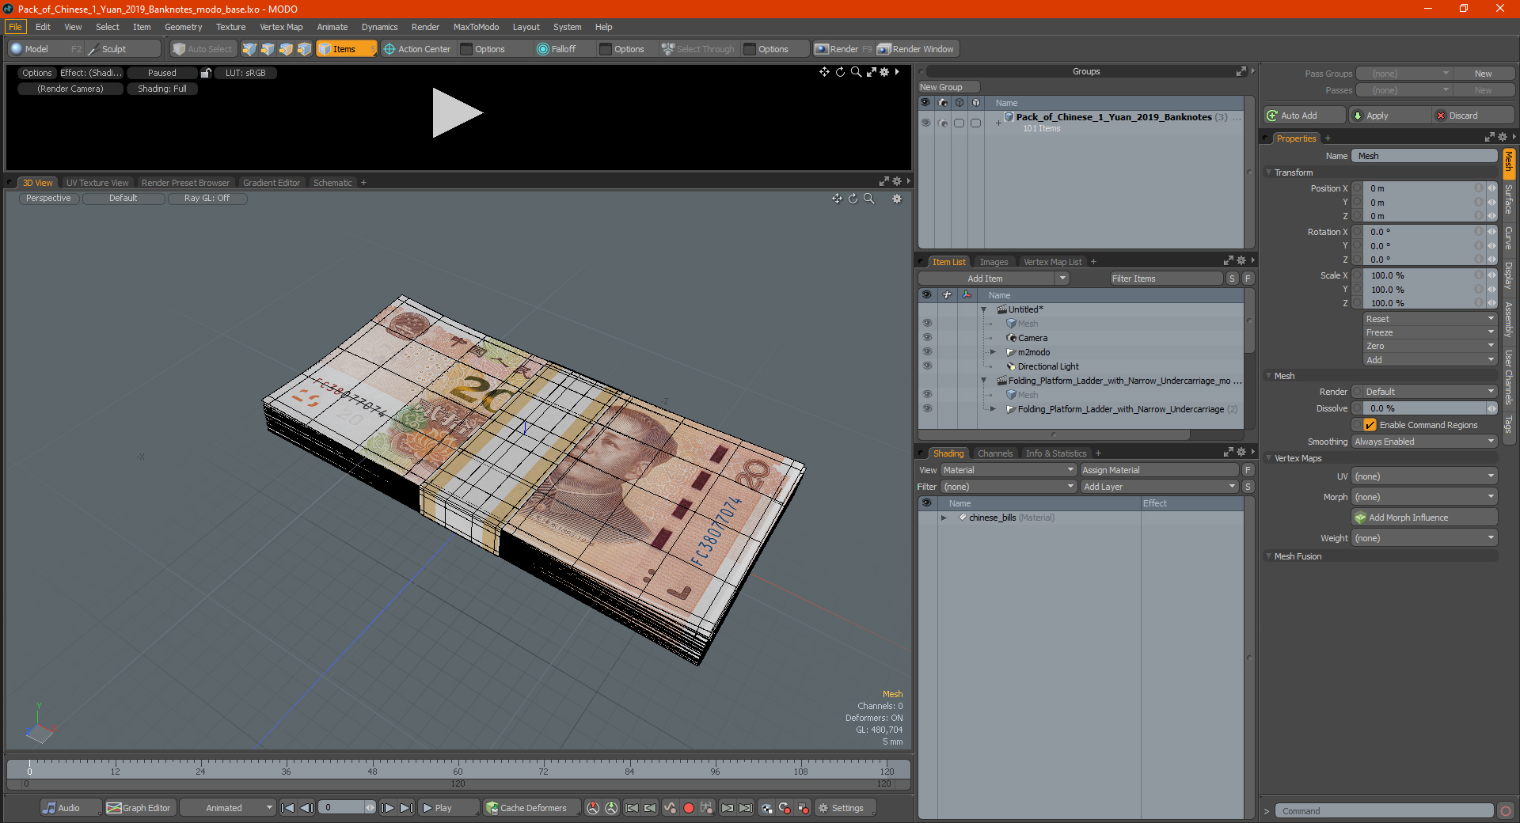Click Add Morph Influence button
The image size is (1520, 823).
click(1424, 518)
